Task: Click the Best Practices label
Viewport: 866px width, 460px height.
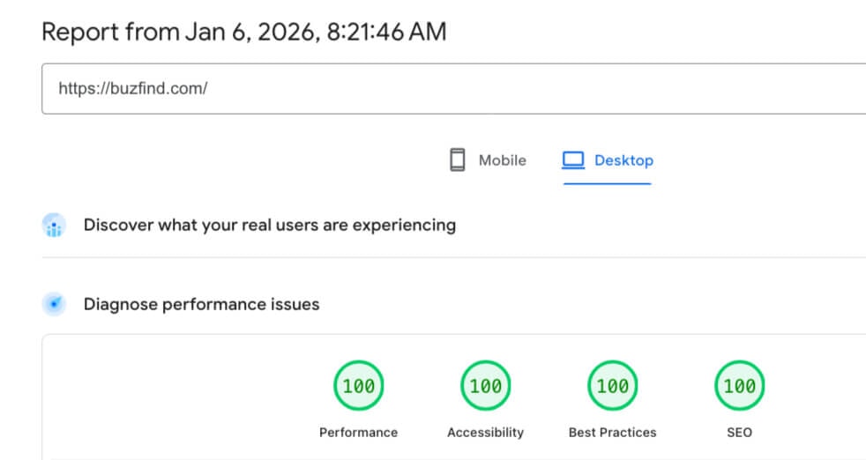Action: click(x=613, y=433)
